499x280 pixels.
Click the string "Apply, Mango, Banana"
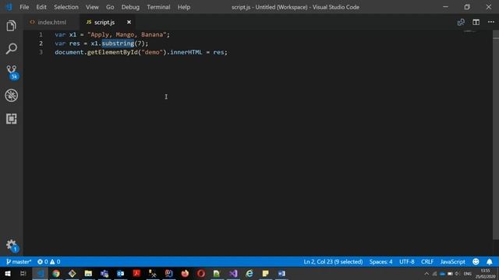coord(127,34)
